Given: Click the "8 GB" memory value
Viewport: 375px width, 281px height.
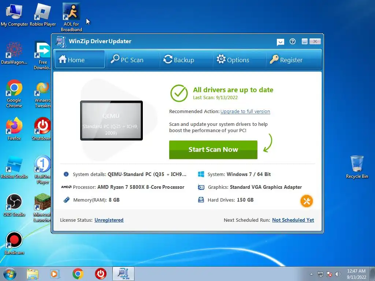Looking at the screenshot, I should click(x=114, y=200).
